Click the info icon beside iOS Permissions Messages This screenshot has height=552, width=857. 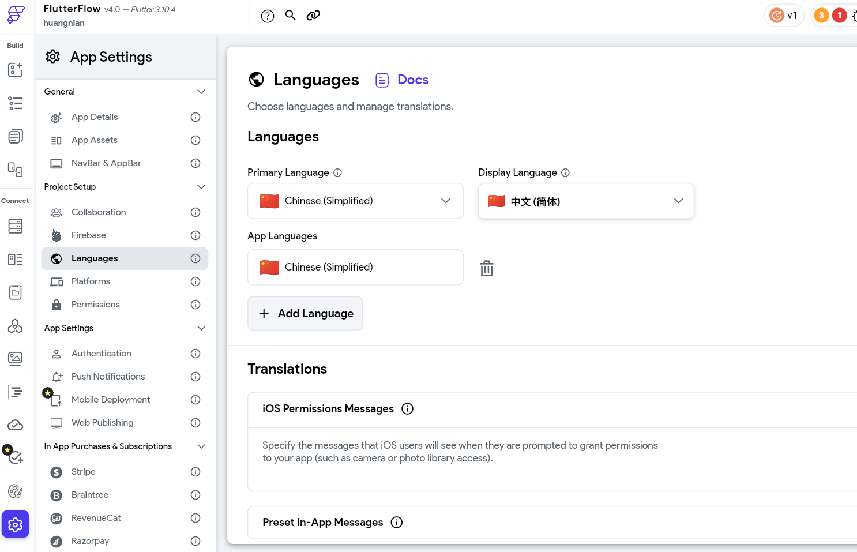click(407, 408)
